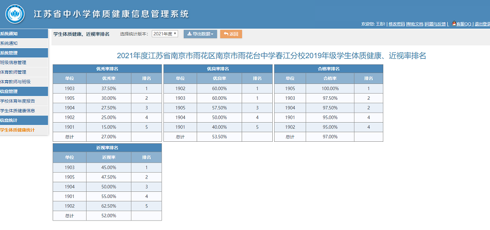Click the system logo icon in header
The height and width of the screenshot is (230, 490).
tap(15, 14)
